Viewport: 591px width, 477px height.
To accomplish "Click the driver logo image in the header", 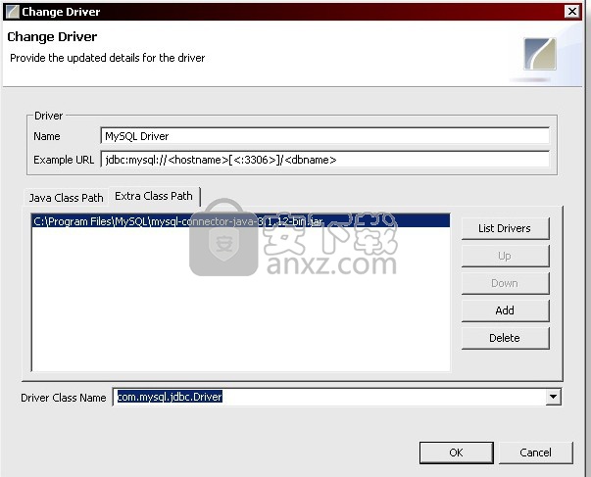I will coord(540,54).
